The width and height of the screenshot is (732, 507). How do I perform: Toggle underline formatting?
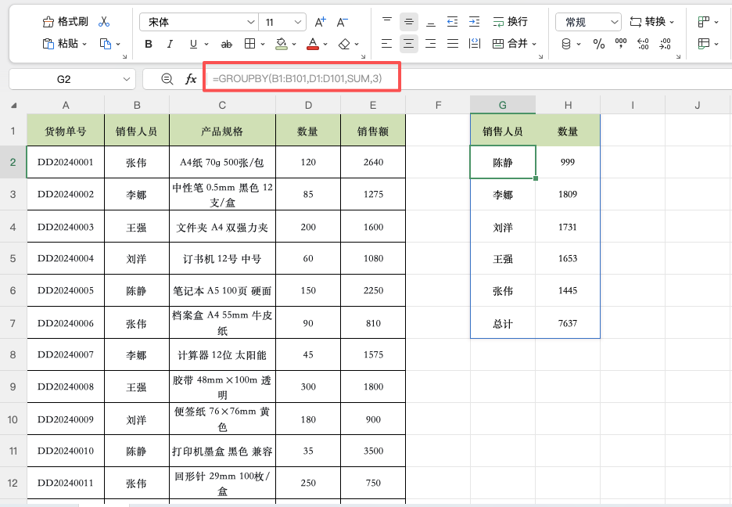(x=193, y=44)
